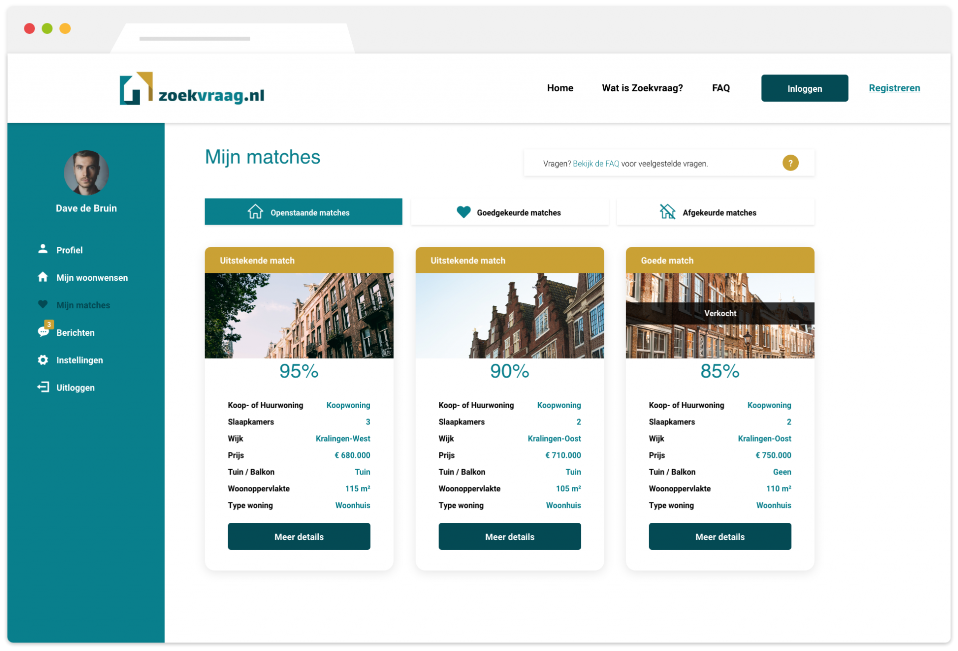Select Uitloggen in sidebar
The image size is (958, 651).
click(x=75, y=387)
